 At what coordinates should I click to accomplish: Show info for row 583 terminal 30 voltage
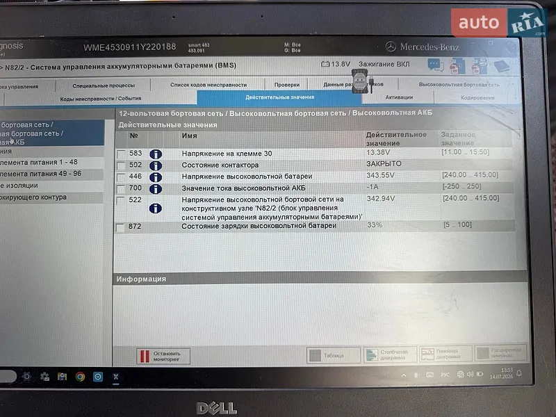(x=156, y=154)
